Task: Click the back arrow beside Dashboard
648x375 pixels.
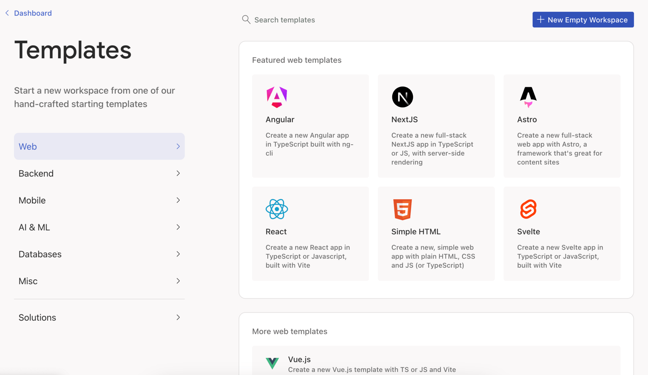Action: click(7, 13)
